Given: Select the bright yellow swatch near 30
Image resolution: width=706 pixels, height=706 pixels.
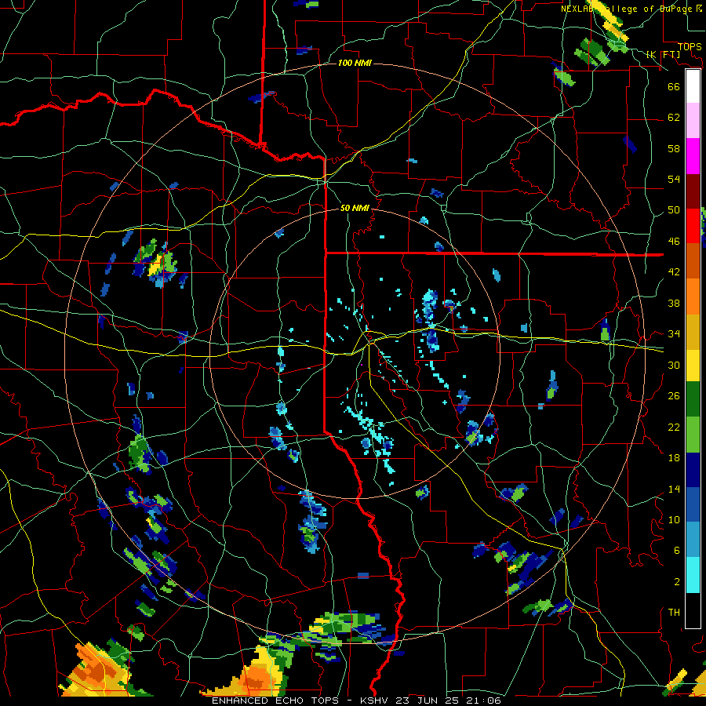Looking at the screenshot, I should [x=693, y=366].
